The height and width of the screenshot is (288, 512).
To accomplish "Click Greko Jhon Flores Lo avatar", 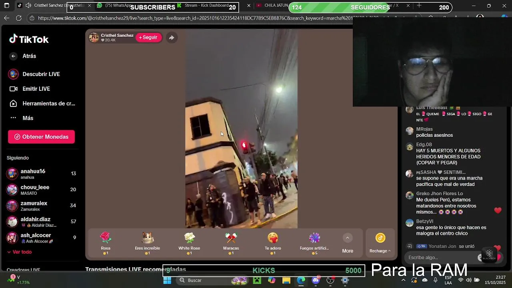I will click(x=410, y=196).
